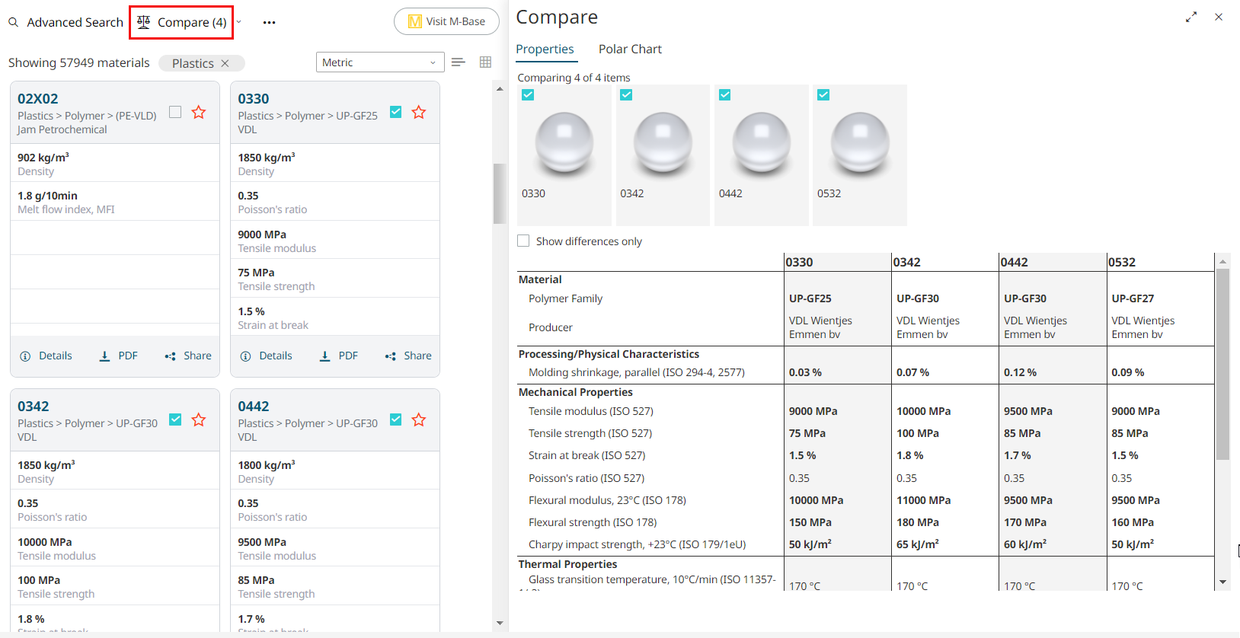
Task: Click the comparison table scrollbar thumb
Action: (1222, 364)
